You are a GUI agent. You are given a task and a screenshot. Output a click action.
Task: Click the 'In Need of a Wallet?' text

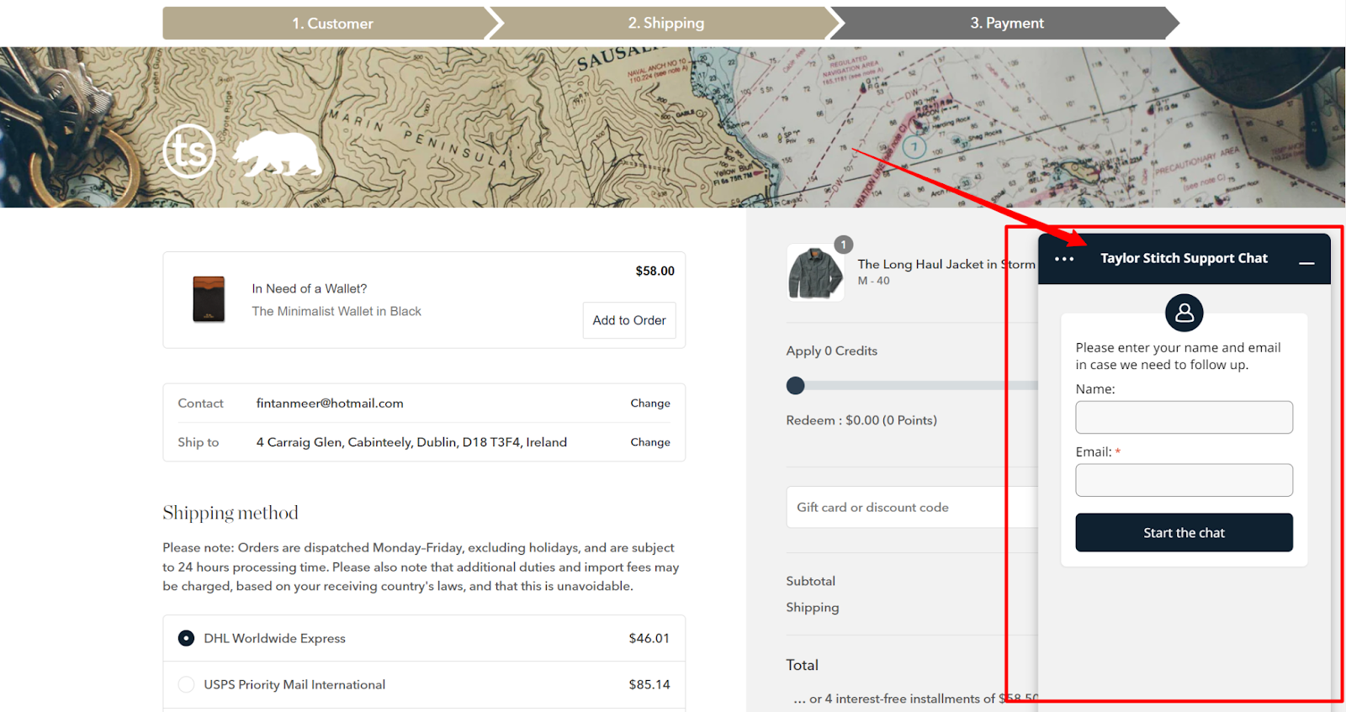coord(310,288)
